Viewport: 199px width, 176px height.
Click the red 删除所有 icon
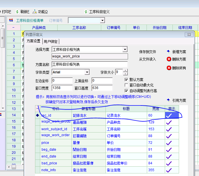coord(169,68)
